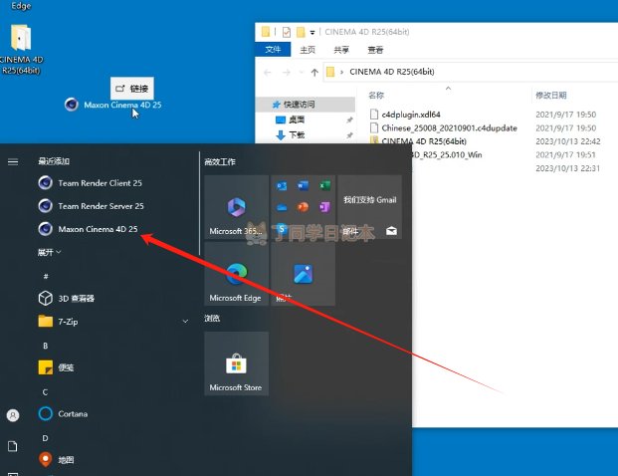Open the 文件 tab in File Explorer
Image resolution: width=618 pixels, height=476 pixels.
click(273, 50)
